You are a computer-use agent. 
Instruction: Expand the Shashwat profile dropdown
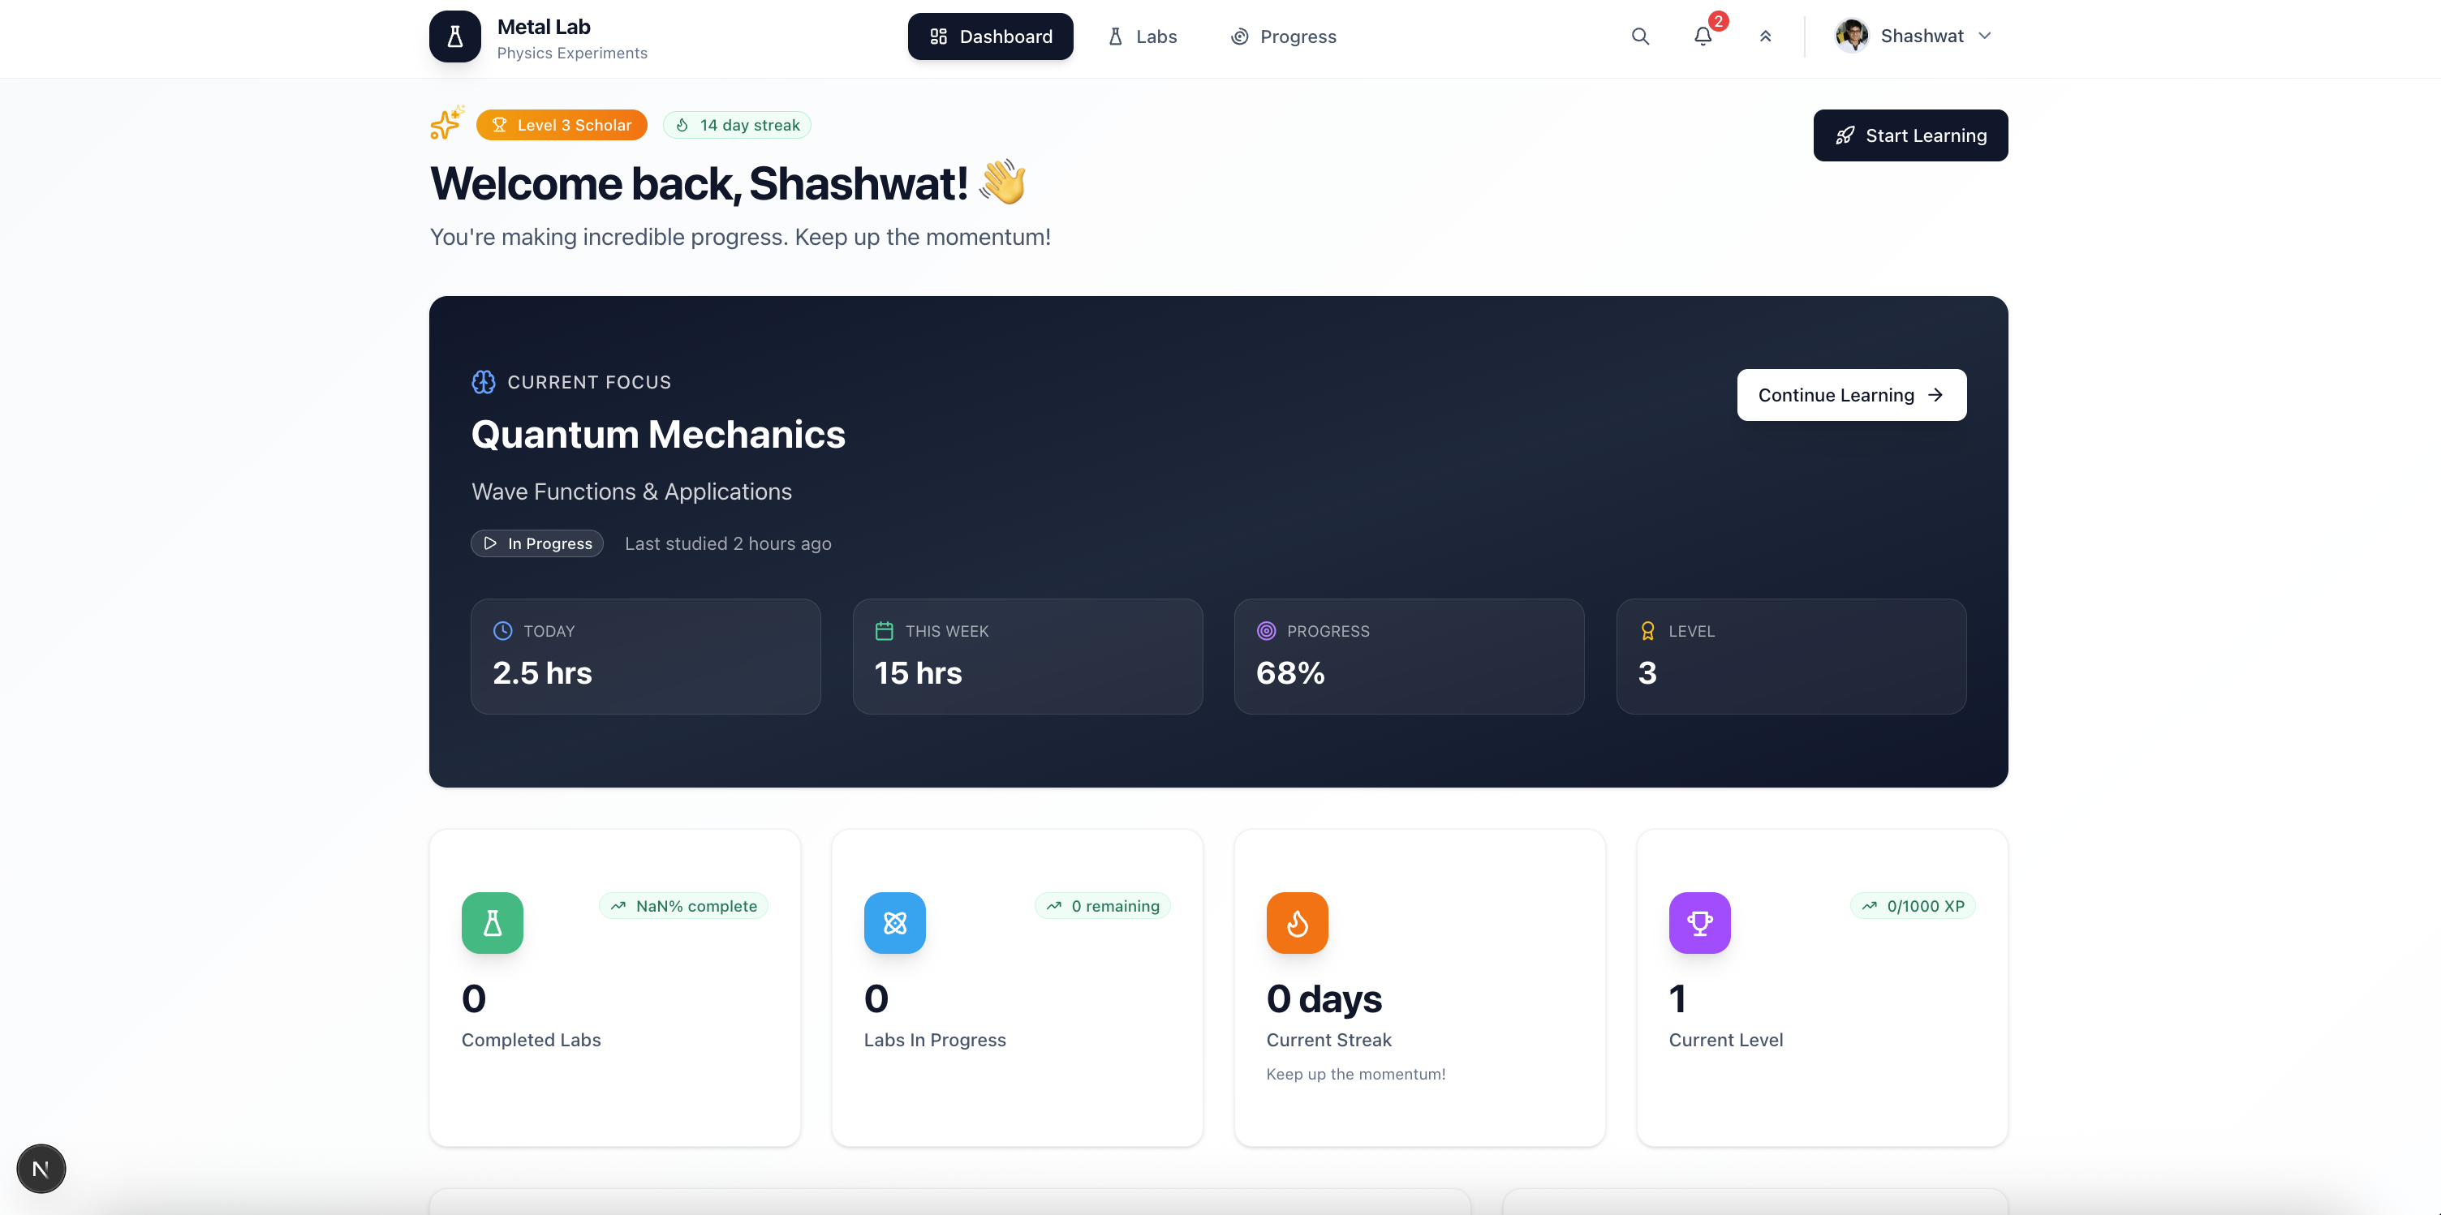click(1984, 36)
